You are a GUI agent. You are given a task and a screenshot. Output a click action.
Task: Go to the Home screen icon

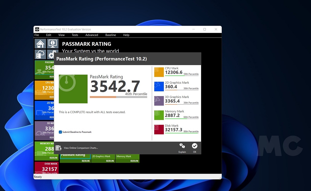click(x=40, y=44)
